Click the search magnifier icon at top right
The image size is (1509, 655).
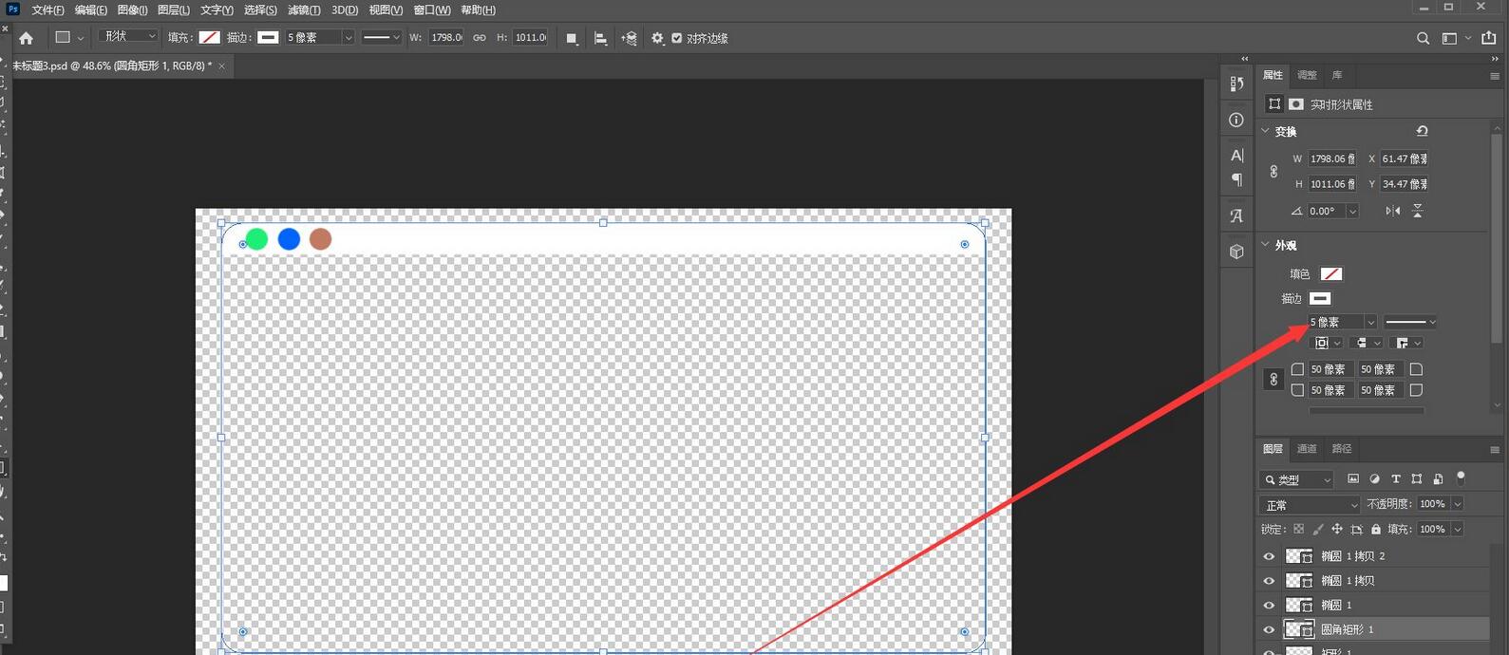click(x=1423, y=38)
